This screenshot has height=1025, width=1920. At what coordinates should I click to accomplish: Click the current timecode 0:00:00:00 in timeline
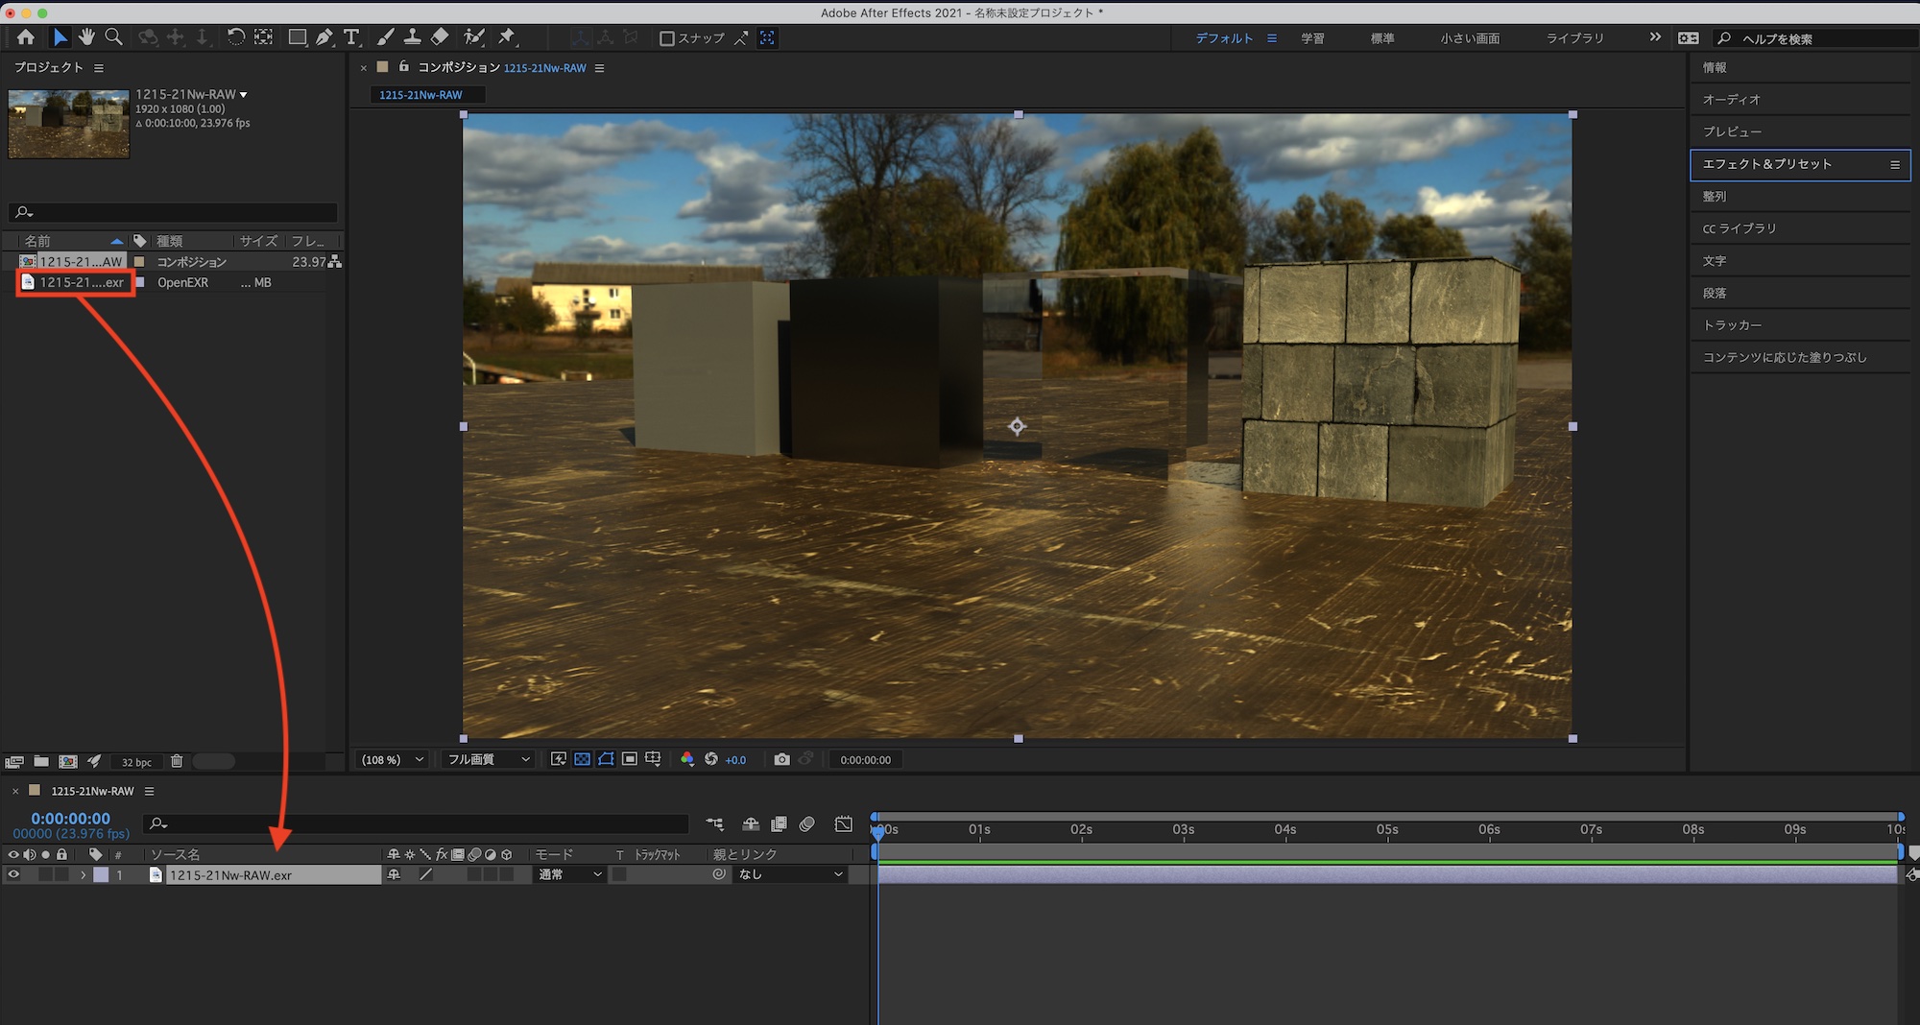click(70, 819)
